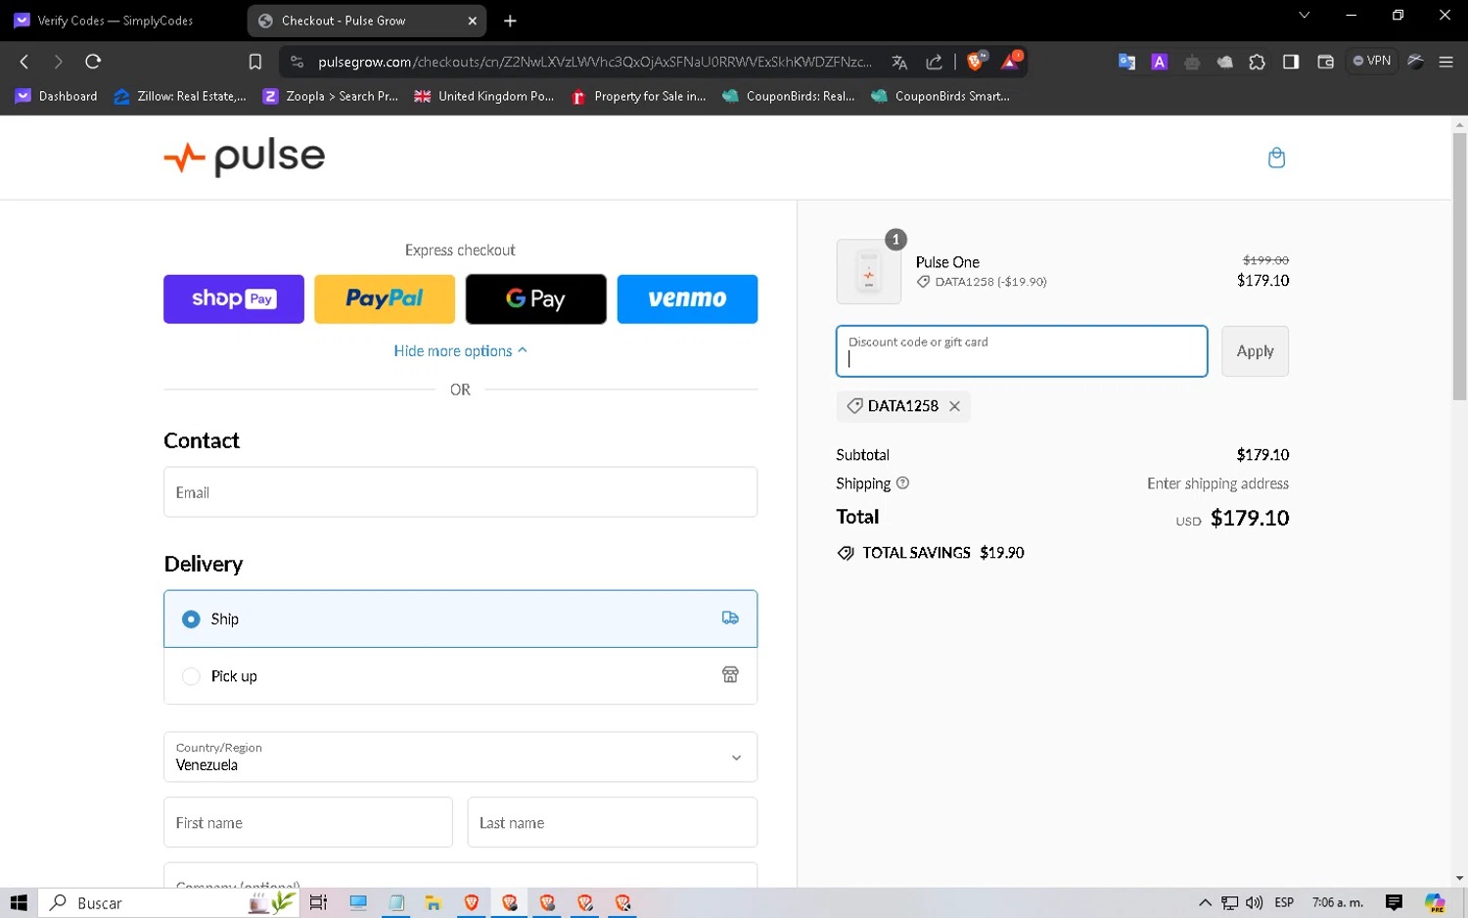Pay with Venmo button

687,298
